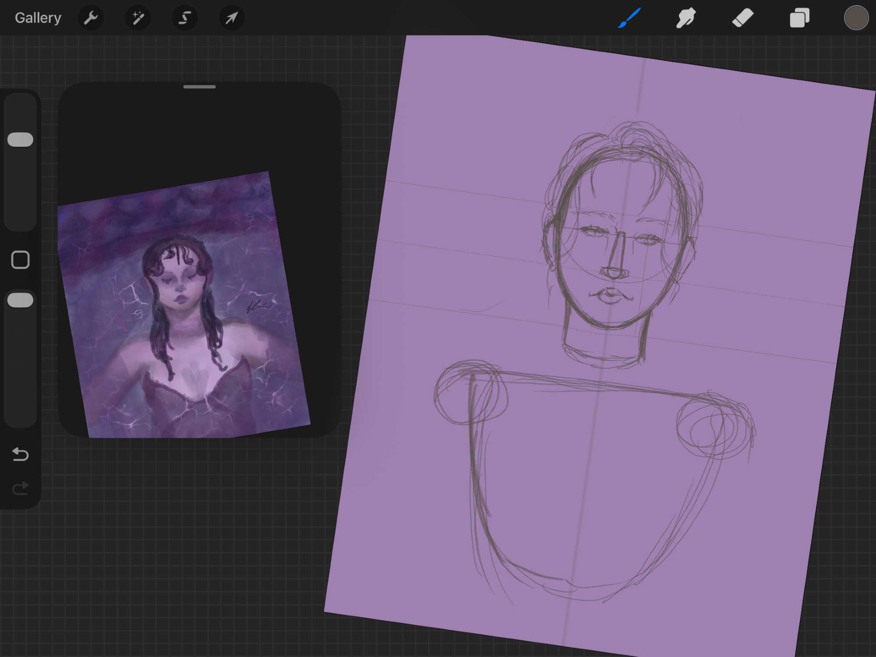Return to the Gallery
This screenshot has height=657, width=876.
(38, 18)
